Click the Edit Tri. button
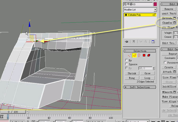 coord(169,43)
